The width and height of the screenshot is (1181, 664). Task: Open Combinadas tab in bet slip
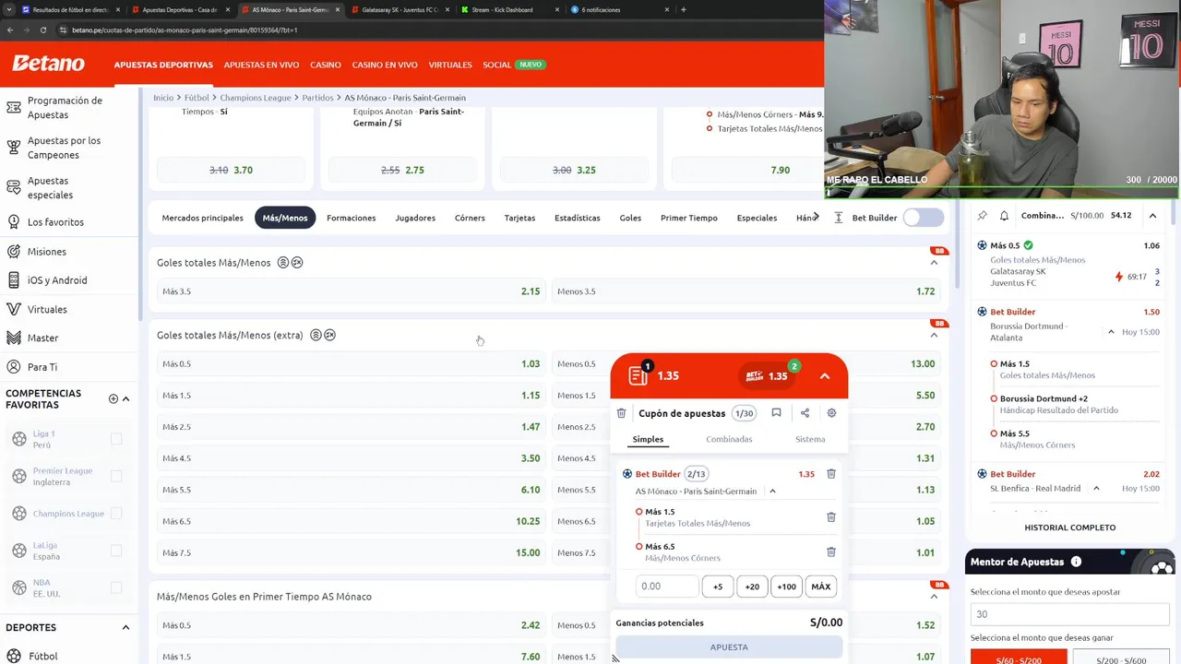click(729, 439)
